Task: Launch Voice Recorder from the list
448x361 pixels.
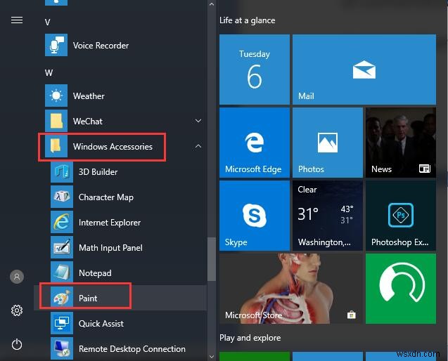Action: (101, 46)
